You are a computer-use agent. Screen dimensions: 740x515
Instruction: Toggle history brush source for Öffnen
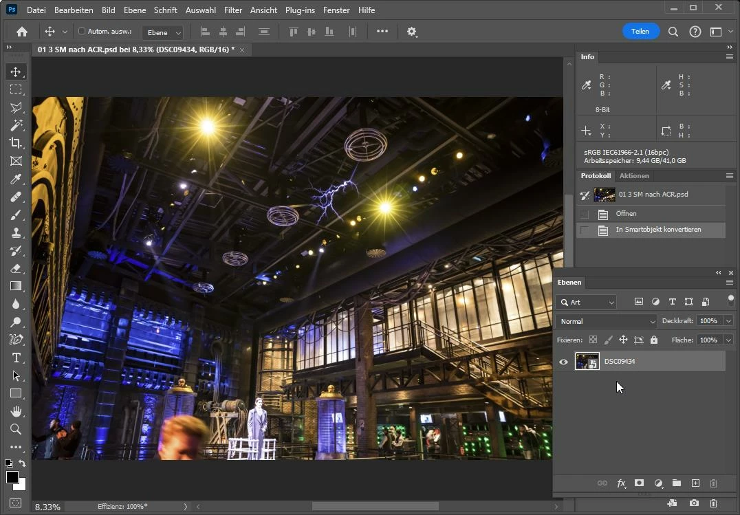click(x=585, y=214)
